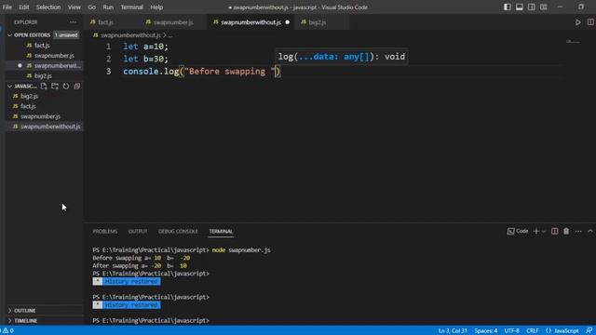
Task: Switch to Debug Console tab
Action: [x=178, y=232]
